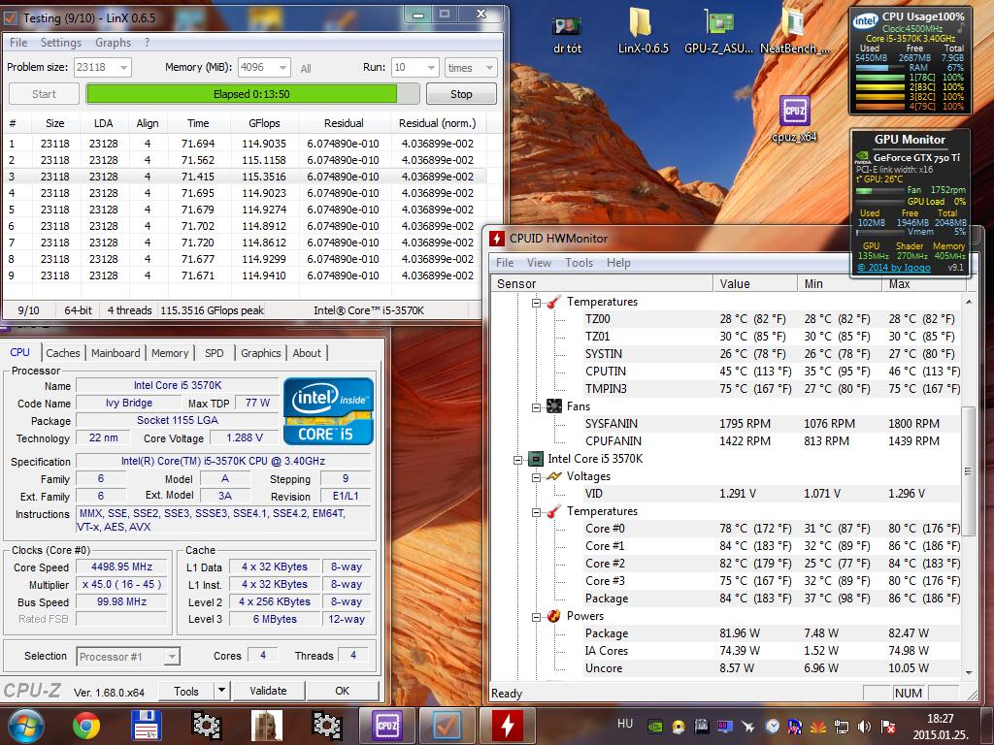The width and height of the screenshot is (994, 745).
Task: Open the Memory (MiB) dropdown
Action: click(282, 68)
